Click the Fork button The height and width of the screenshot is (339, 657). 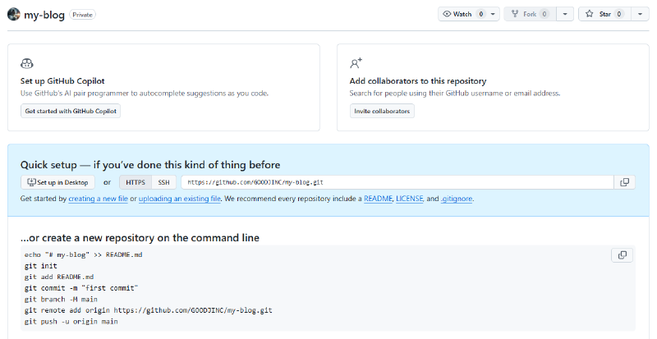530,14
